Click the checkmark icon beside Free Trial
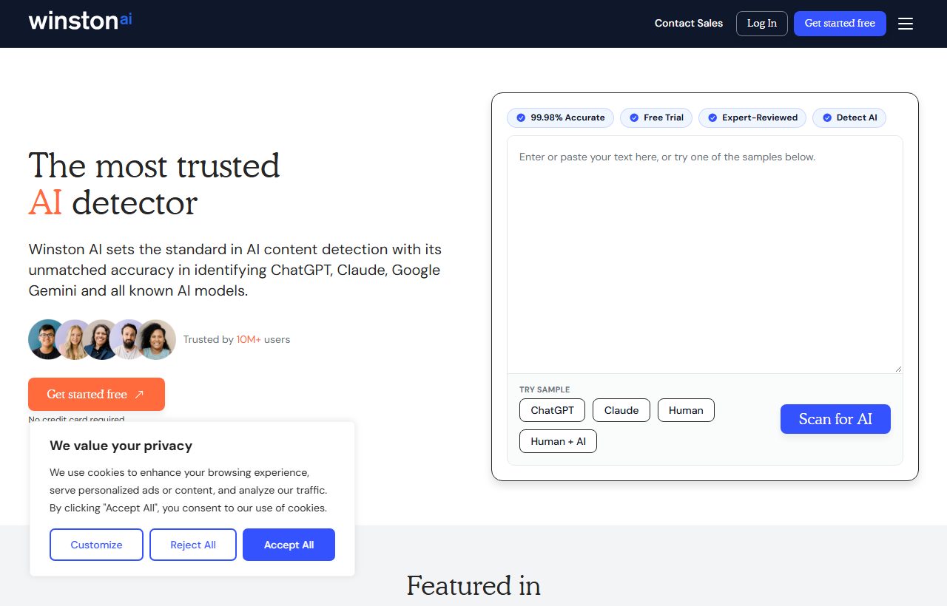The height and width of the screenshot is (606, 947). click(634, 118)
